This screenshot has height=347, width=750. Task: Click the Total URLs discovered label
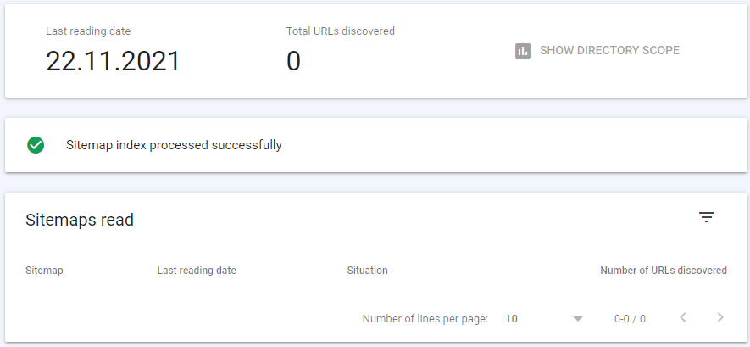(x=341, y=31)
